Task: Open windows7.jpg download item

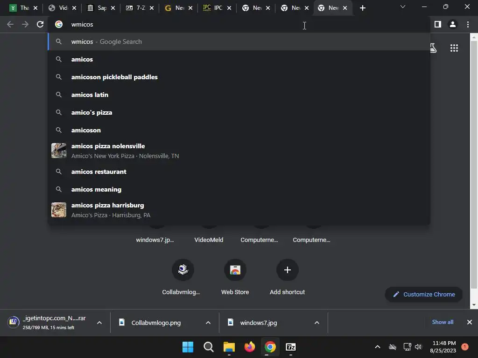Action: click(259, 323)
